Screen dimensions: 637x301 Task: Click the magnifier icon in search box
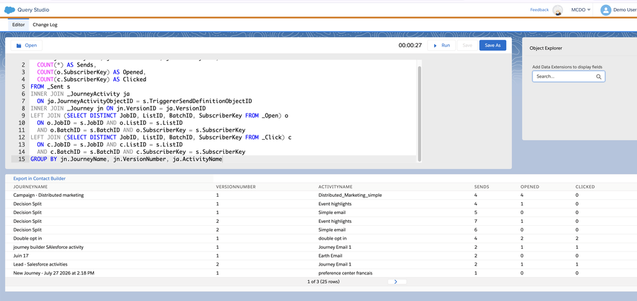coord(599,76)
